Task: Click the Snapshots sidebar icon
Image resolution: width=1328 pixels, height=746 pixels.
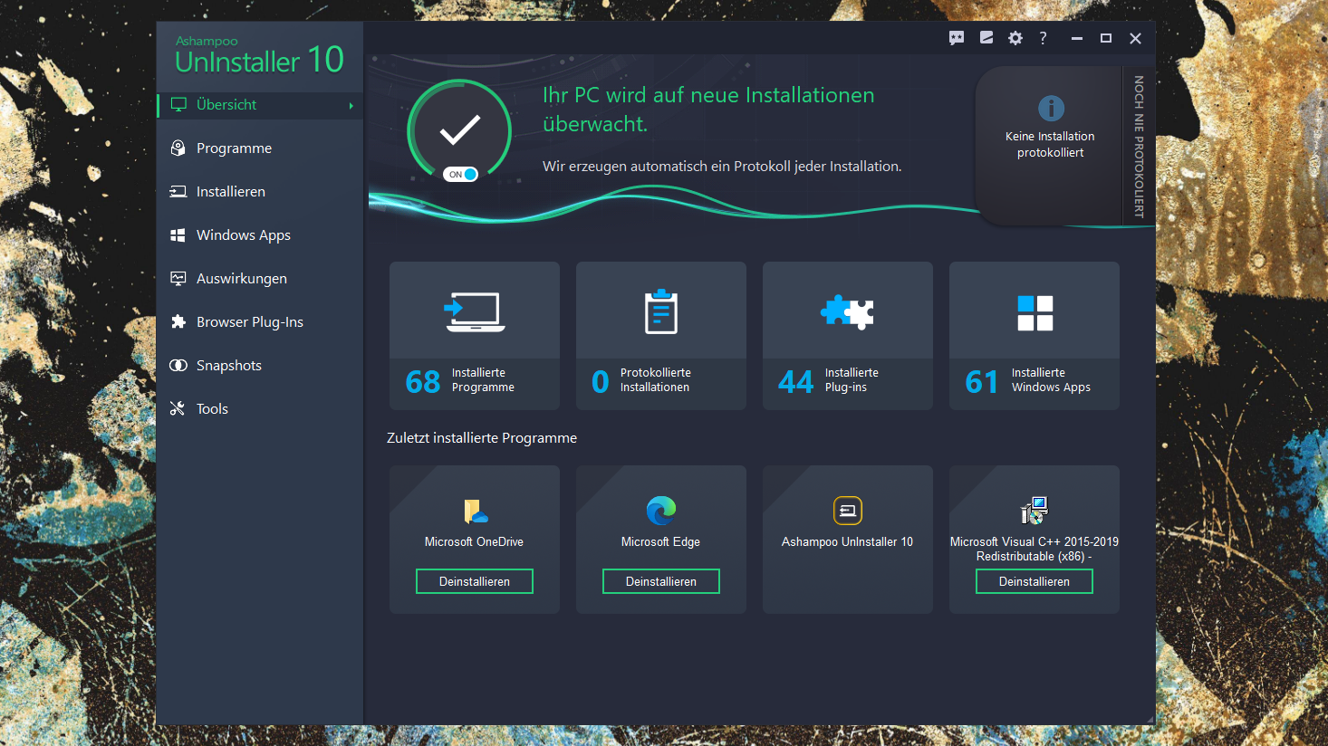Action: pos(178,365)
